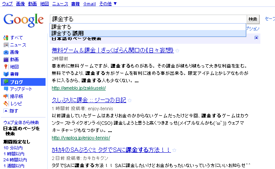Open 画像 in top navigation bar

pyautogui.click(x=20, y=4)
